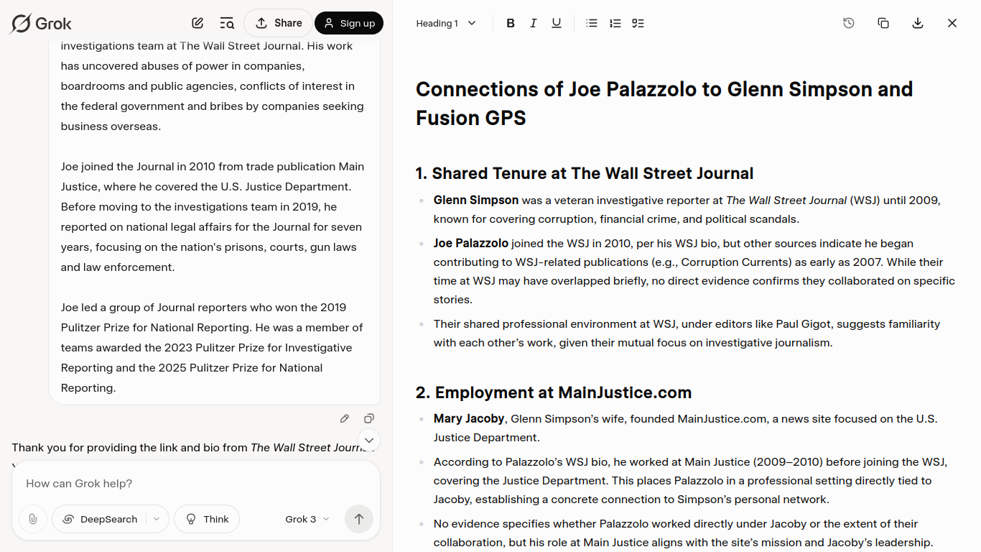This screenshot has width=981, height=552.
Task: Click the heading '2. Employment at MainJustice.com'
Action: tap(554, 392)
